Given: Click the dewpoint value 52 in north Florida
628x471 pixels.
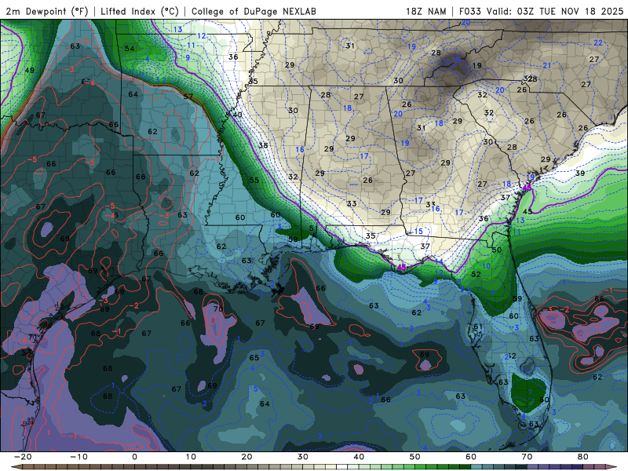Looking at the screenshot, I should click(476, 274).
